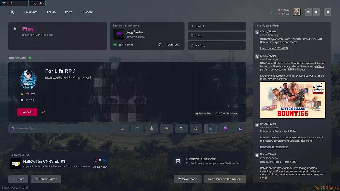Select the first top server carousel icon
The image size is (340, 191).
pyautogui.click(x=122, y=128)
